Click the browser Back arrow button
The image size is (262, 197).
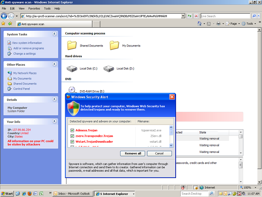[4, 16]
